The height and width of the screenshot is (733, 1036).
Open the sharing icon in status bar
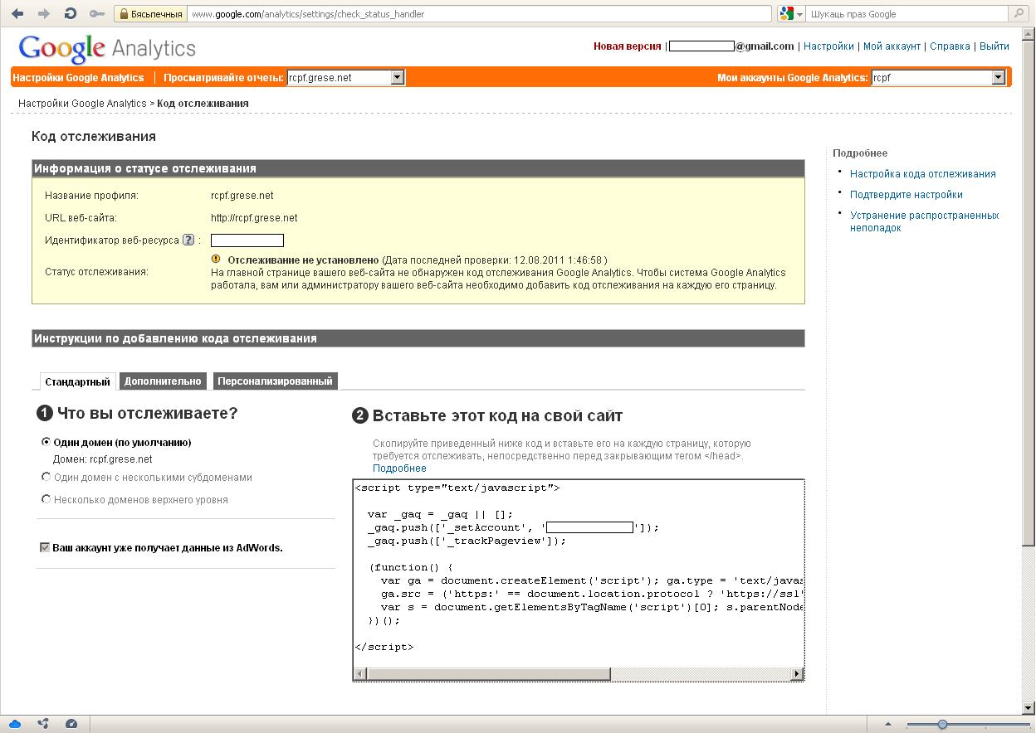43,724
